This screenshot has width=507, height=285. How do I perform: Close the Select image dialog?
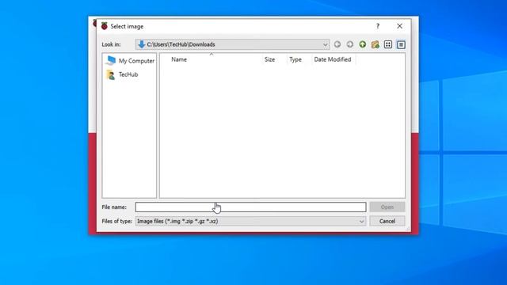(x=399, y=26)
